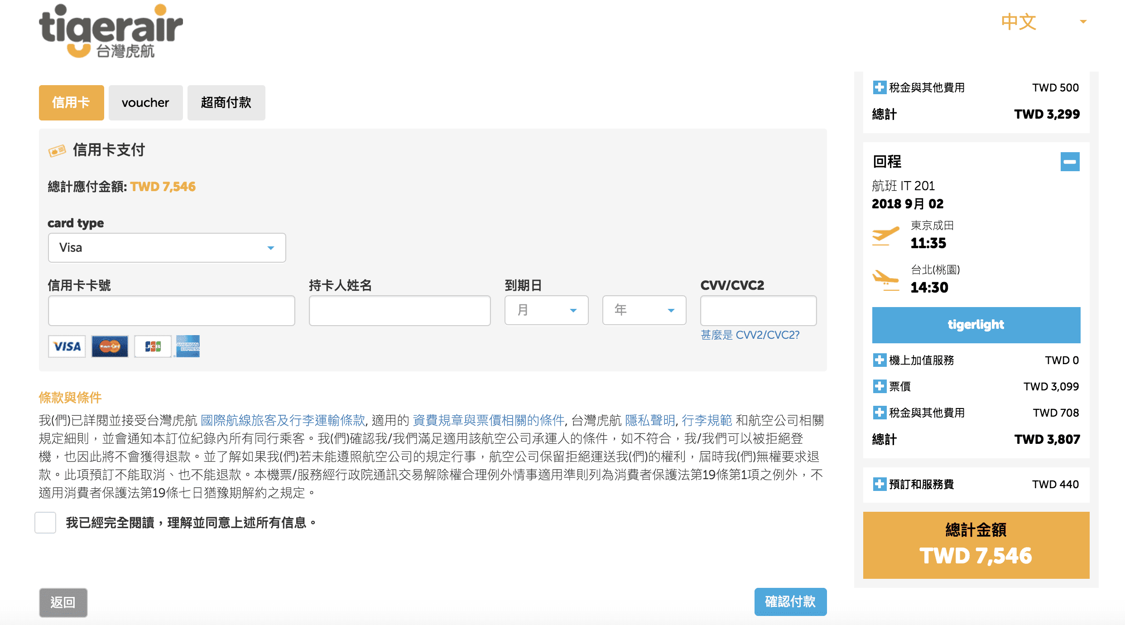
Task: Check the agree to terms checkbox
Action: (45, 523)
